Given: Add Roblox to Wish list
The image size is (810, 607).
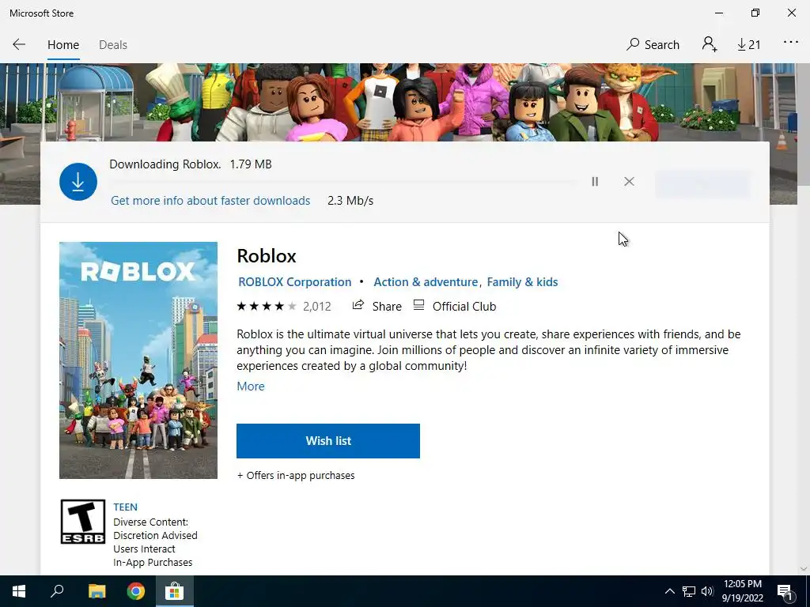Looking at the screenshot, I should tap(328, 441).
